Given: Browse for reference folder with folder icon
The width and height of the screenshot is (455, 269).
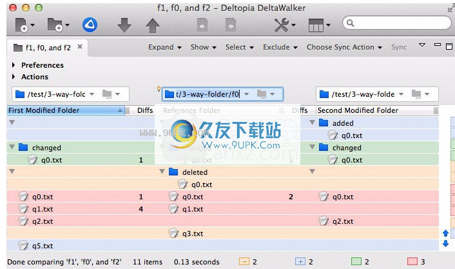Looking at the screenshot, I should [262, 94].
